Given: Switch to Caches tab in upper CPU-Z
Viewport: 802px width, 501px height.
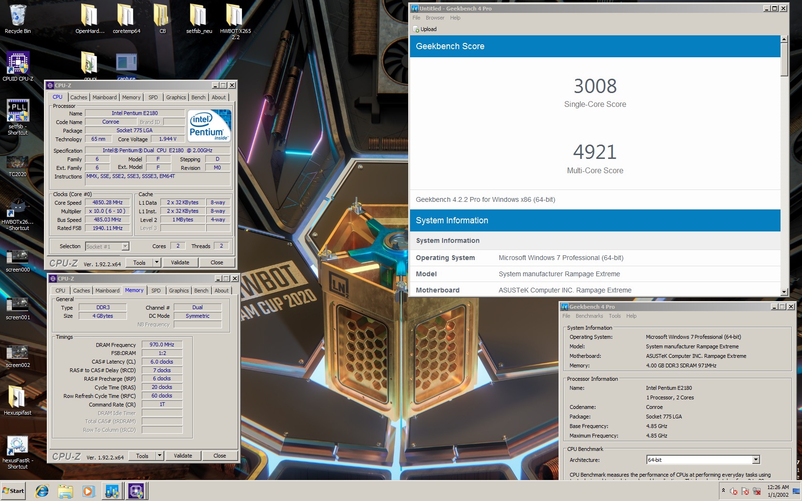Looking at the screenshot, I should tap(79, 97).
